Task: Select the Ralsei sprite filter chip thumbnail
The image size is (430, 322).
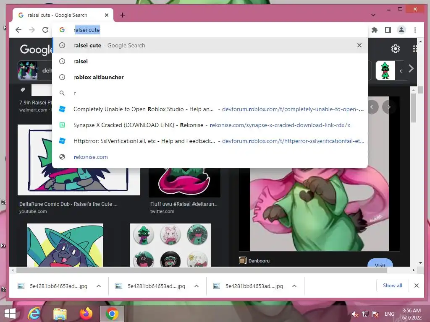Action: (385, 70)
